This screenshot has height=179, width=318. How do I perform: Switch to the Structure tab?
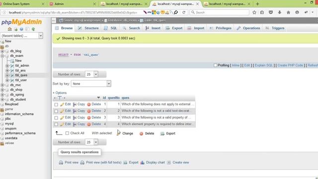[x=88, y=28]
